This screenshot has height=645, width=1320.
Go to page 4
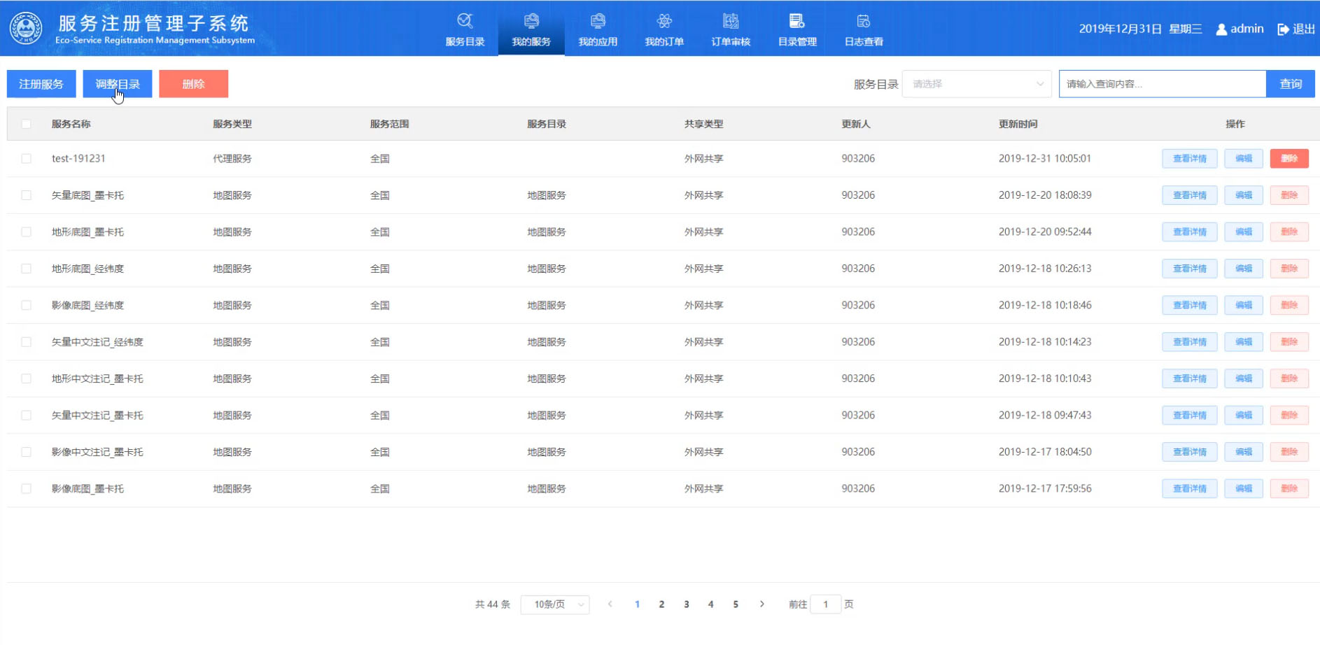(711, 604)
